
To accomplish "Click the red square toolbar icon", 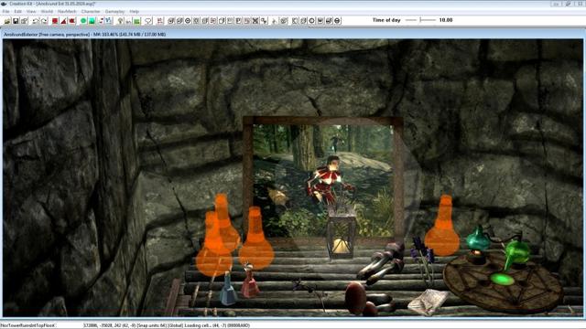I will click(55, 21).
